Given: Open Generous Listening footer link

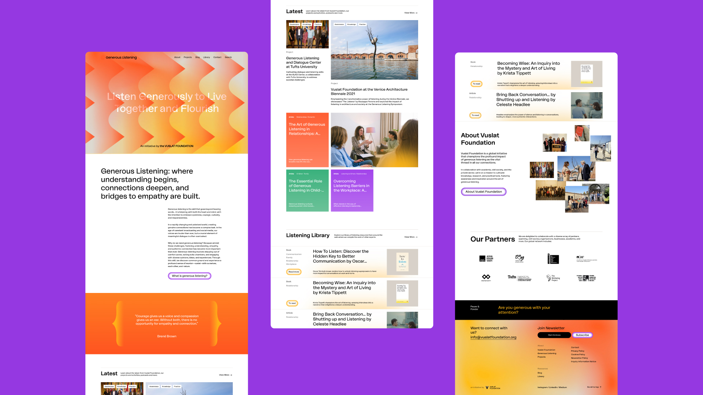Looking at the screenshot, I should coord(547,353).
